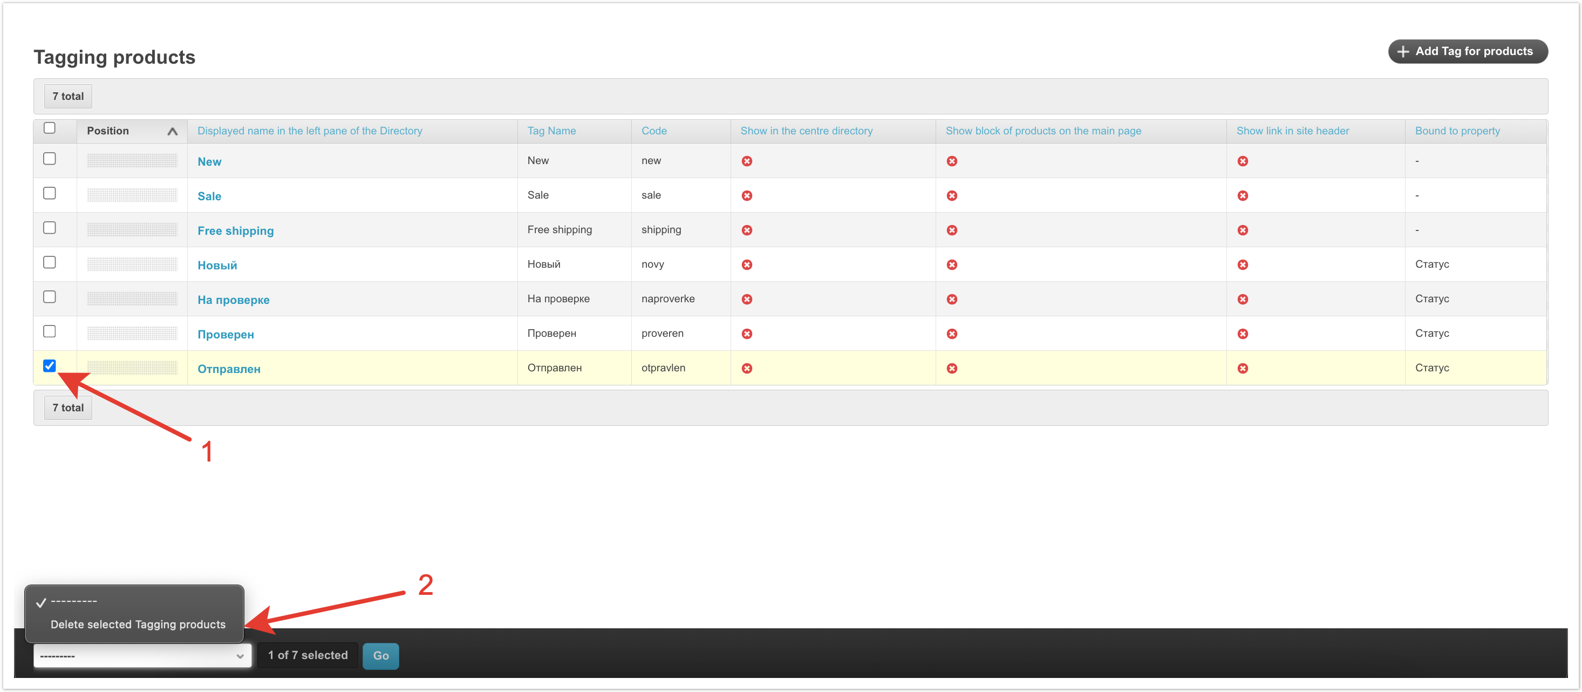This screenshot has height=692, width=1582.
Task: Choose Delete selected Tagging products option
Action: click(x=138, y=625)
